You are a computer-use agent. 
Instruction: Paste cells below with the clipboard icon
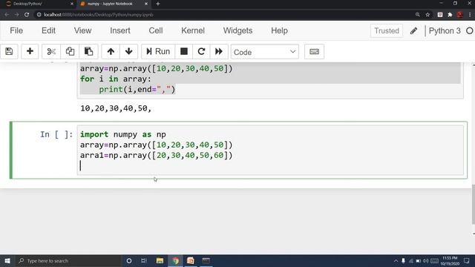88,51
